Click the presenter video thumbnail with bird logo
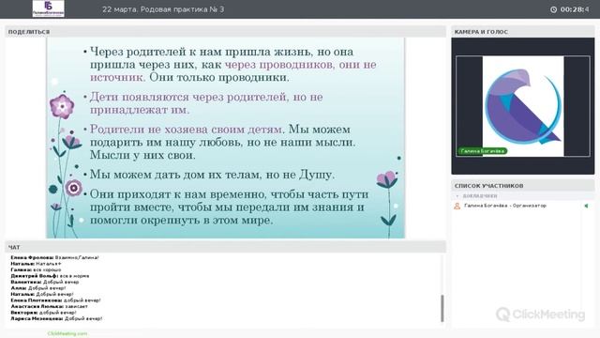The image size is (600, 338). (523, 106)
